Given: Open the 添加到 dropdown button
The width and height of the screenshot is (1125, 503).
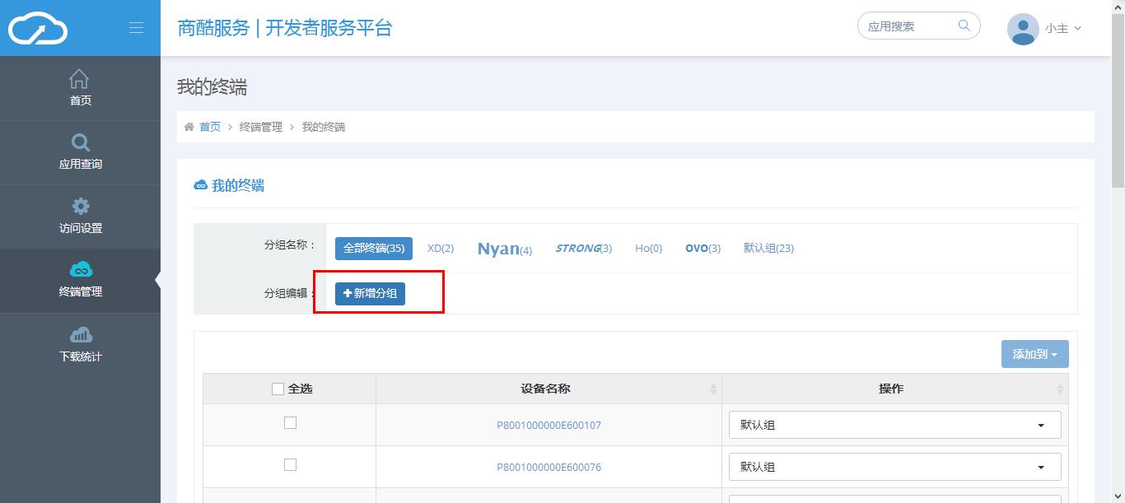Looking at the screenshot, I should coord(1035,354).
